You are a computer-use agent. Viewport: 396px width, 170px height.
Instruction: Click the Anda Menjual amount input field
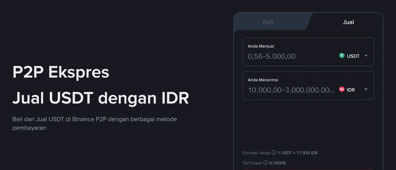pos(290,56)
